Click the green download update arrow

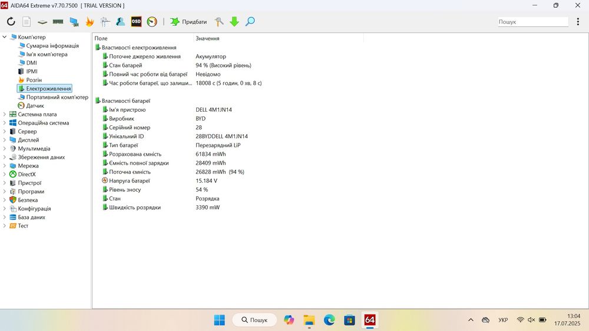click(234, 22)
